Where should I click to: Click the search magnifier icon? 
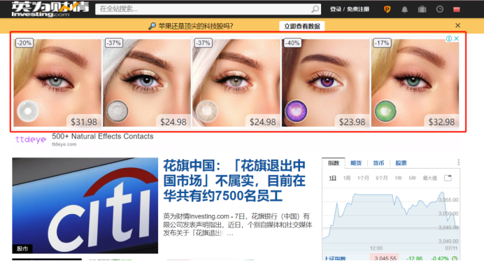click(x=315, y=9)
